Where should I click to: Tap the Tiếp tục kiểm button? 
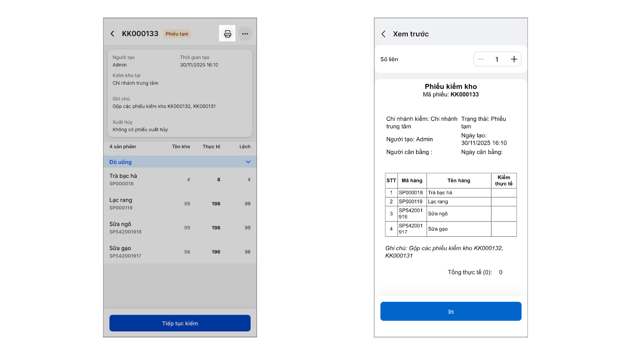tap(180, 323)
